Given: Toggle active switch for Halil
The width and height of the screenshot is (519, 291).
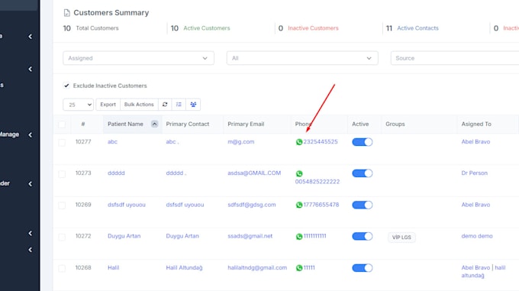Looking at the screenshot, I should 362,268.
